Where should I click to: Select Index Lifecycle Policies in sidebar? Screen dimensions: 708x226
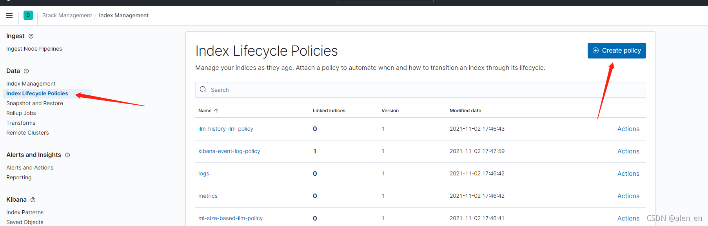(37, 93)
